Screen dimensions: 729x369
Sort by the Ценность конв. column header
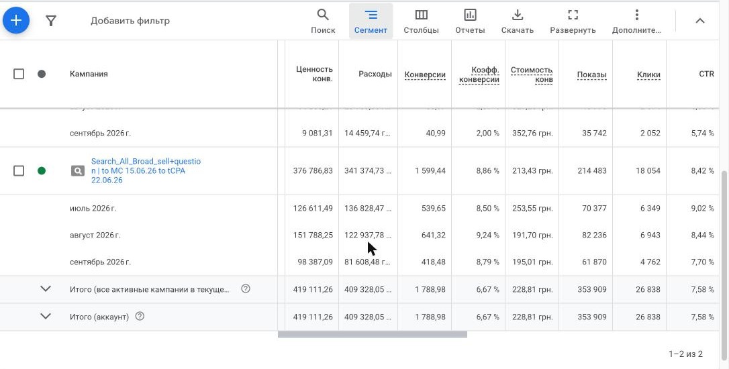point(314,74)
